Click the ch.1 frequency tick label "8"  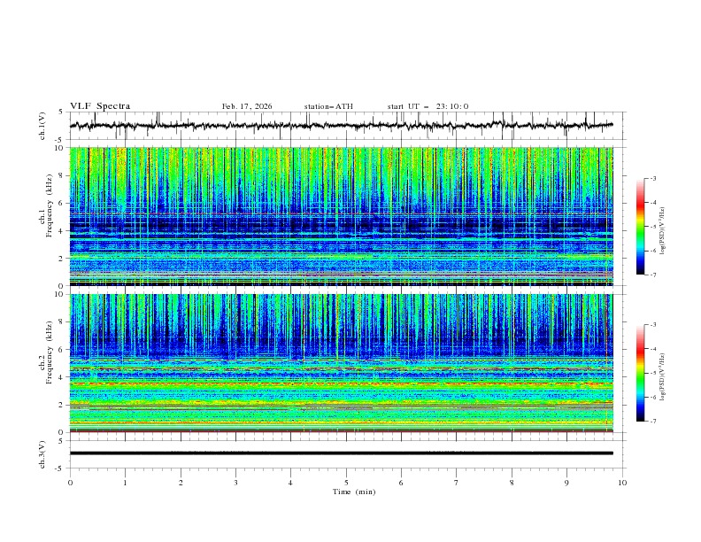pos(63,175)
